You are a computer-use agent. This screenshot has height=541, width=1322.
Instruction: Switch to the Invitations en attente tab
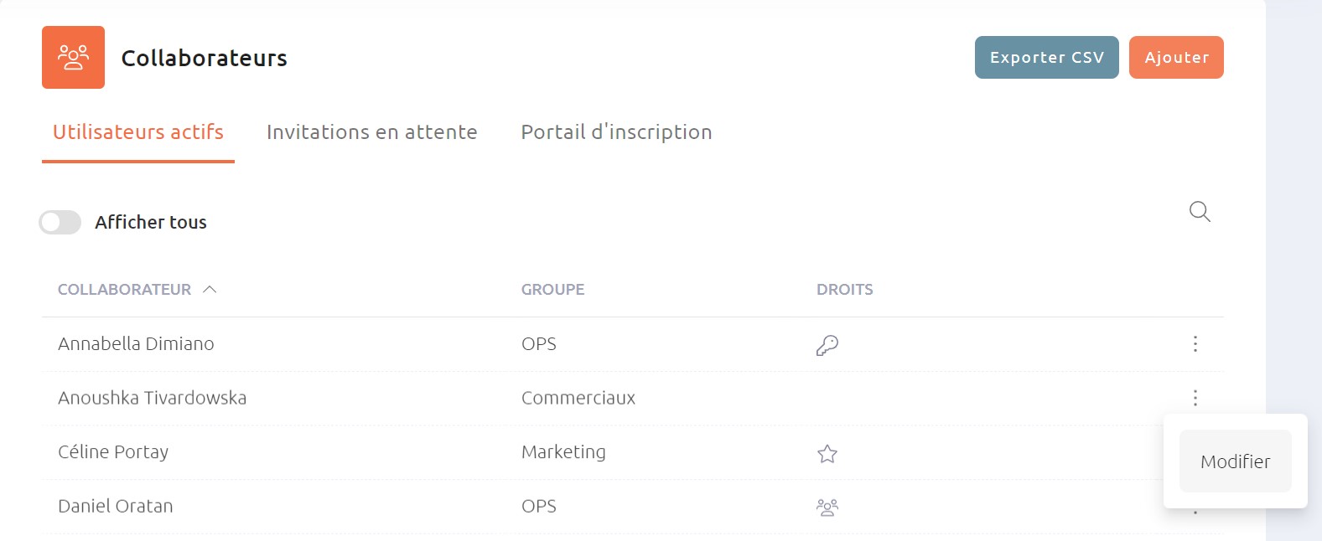[371, 132]
